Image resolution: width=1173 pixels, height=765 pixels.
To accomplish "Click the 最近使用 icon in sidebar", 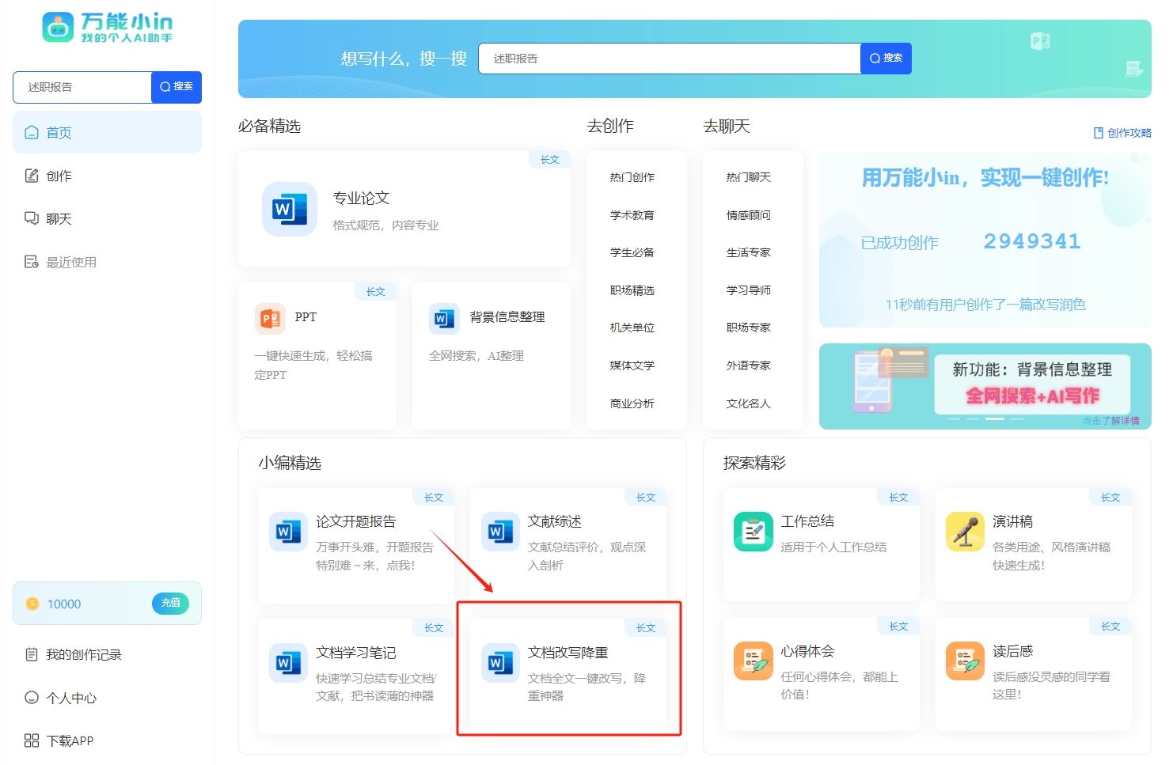I will tap(32, 262).
